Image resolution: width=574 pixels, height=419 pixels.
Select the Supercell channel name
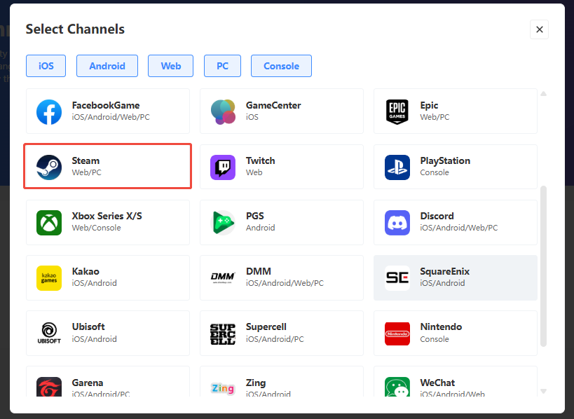266,327
